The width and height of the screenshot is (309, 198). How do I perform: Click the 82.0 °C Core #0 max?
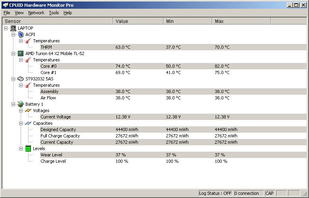point(222,66)
